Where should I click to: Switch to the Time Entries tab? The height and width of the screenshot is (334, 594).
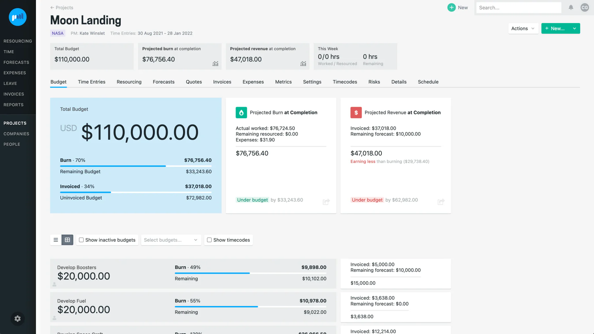[92, 82]
